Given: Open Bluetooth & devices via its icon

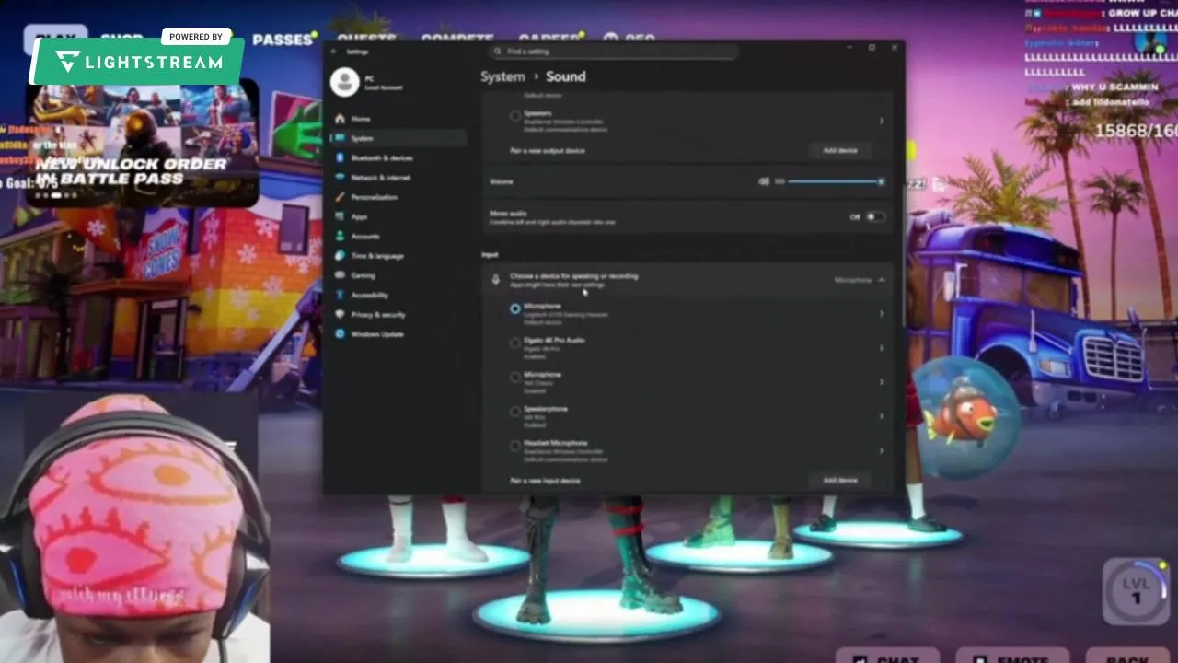Looking at the screenshot, I should coord(341,157).
